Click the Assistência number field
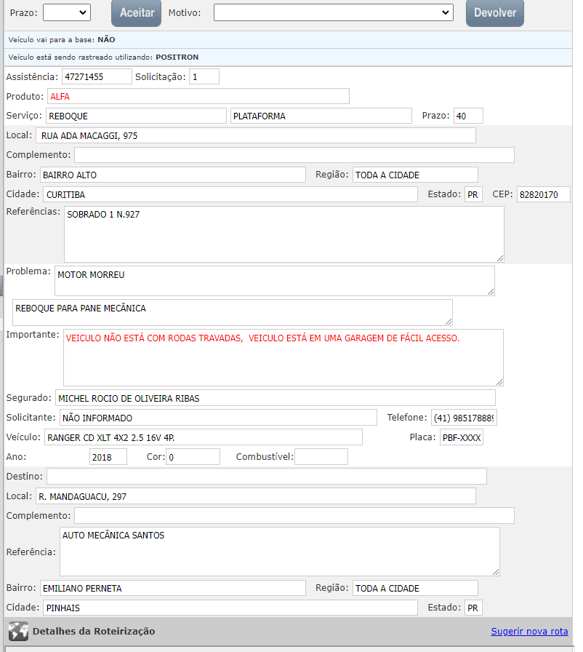This screenshot has height=652, width=583. tap(97, 76)
